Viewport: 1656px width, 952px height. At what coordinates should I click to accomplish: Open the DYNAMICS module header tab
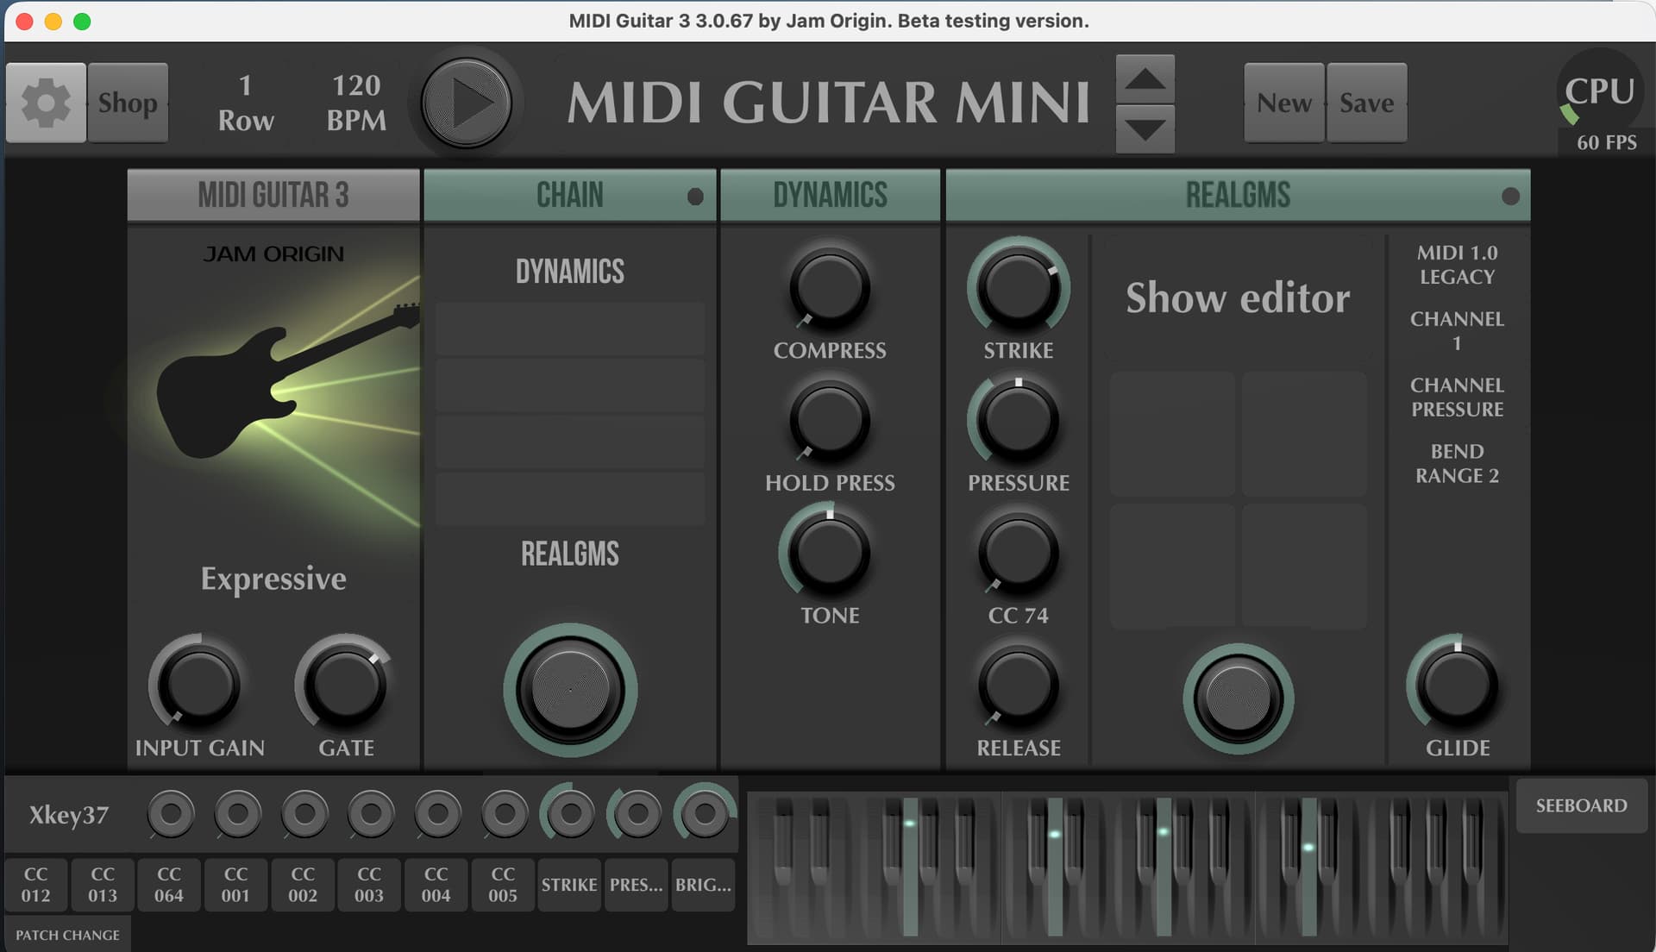coord(830,196)
